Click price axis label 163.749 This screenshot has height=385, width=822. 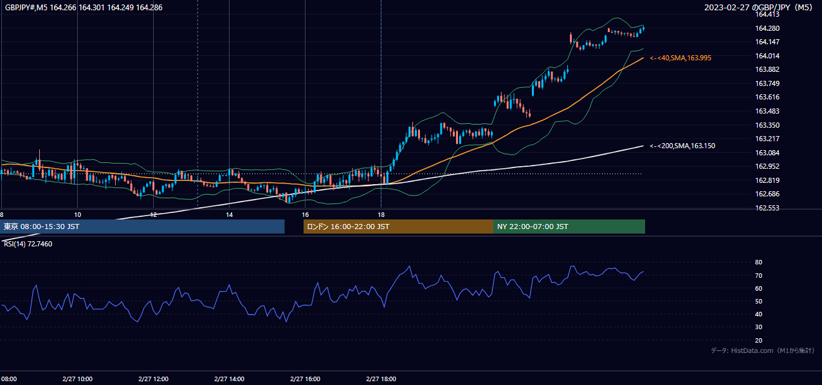[x=767, y=83]
